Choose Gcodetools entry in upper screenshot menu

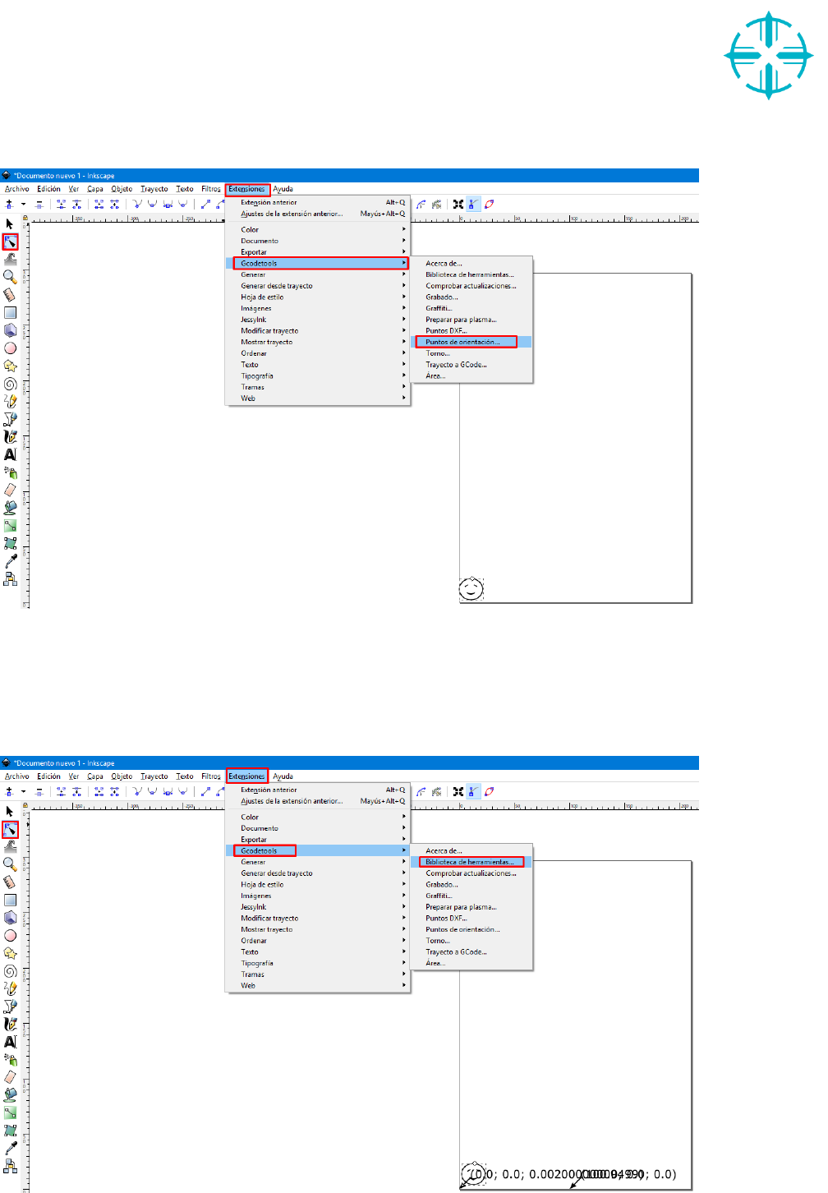(317, 263)
